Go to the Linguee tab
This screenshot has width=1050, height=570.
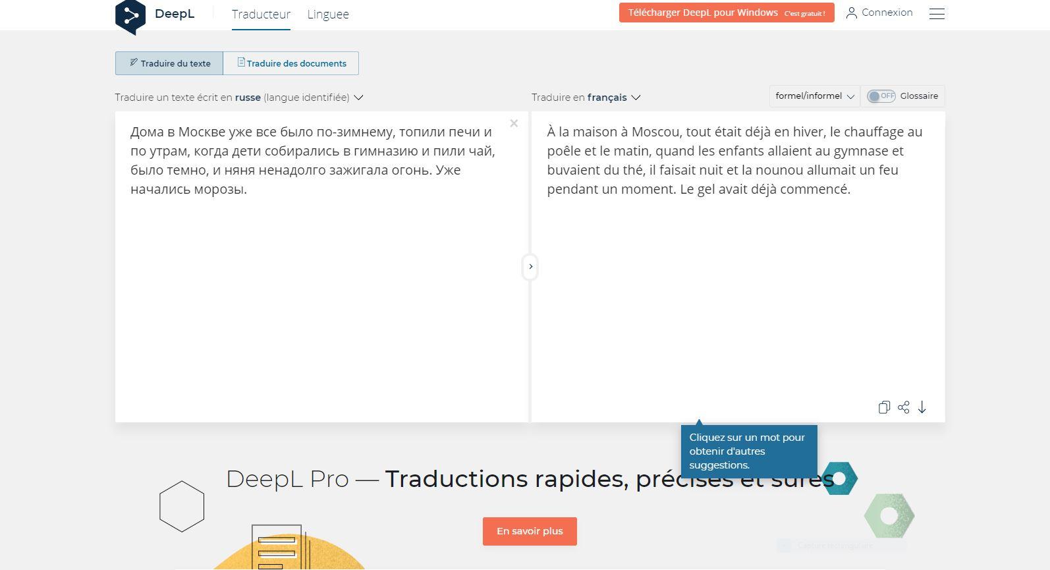point(328,14)
